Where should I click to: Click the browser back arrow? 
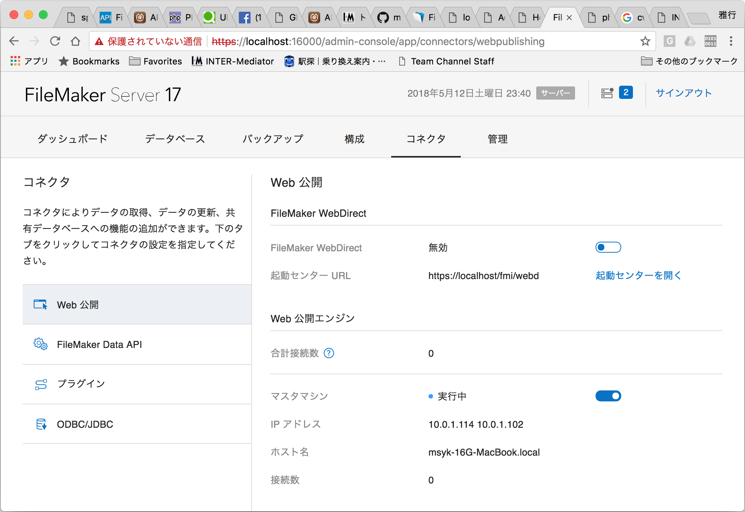tap(14, 41)
